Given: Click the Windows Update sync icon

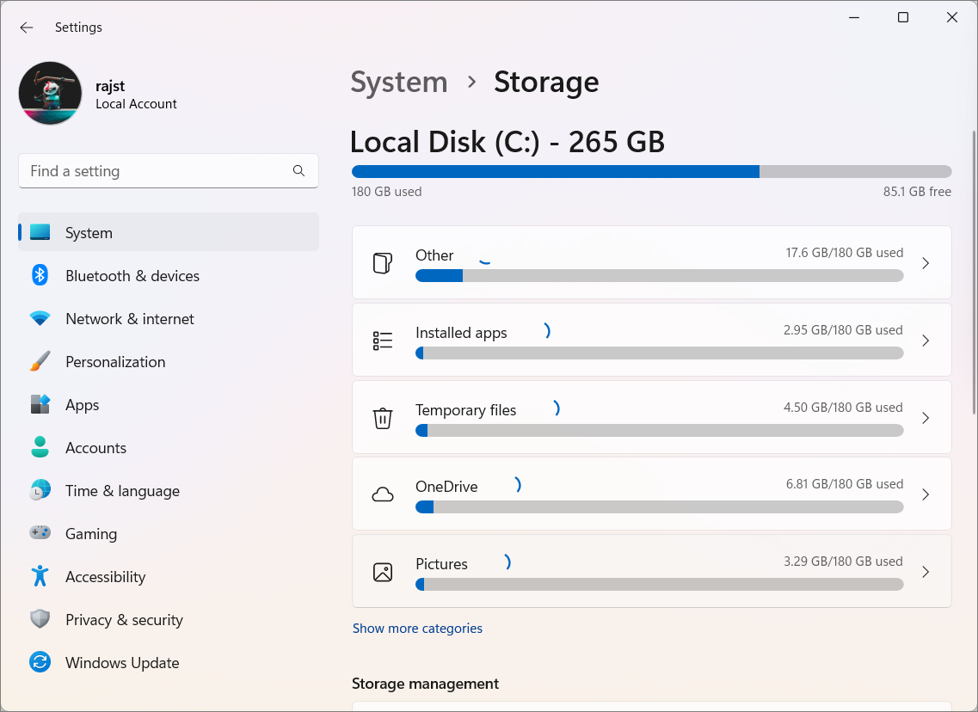Looking at the screenshot, I should tap(40, 663).
